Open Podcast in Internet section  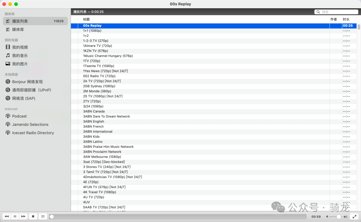35,116
